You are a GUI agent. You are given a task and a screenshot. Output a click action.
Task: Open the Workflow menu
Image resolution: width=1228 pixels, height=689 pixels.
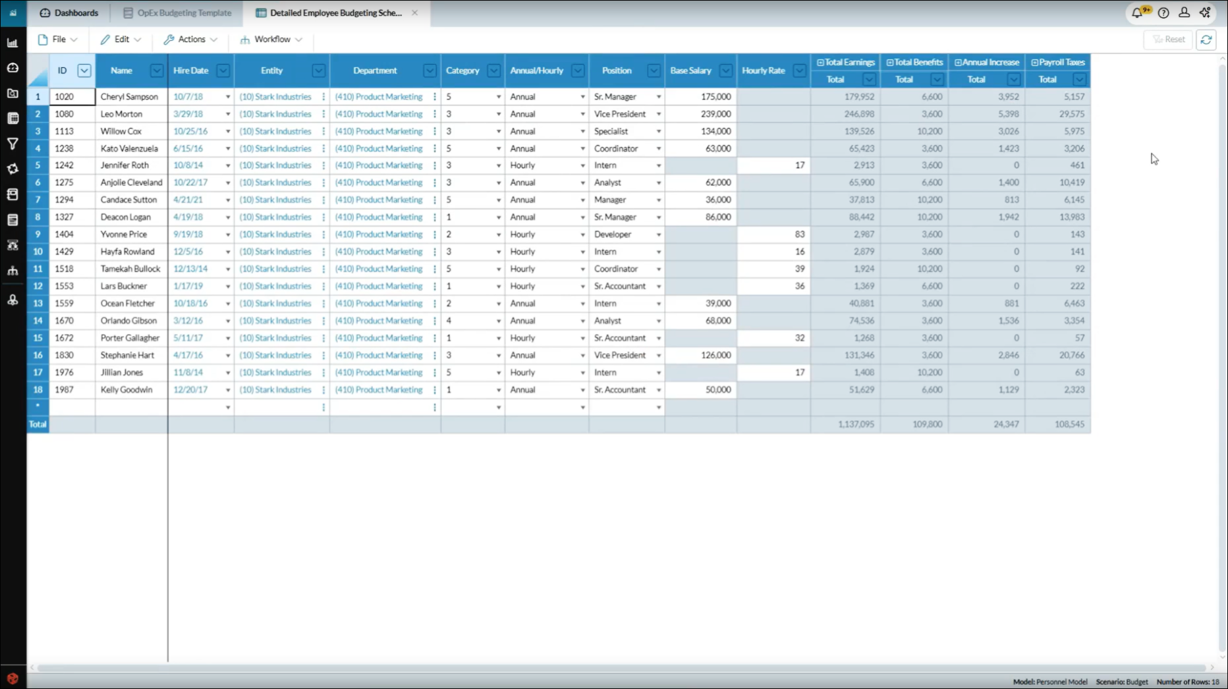click(271, 40)
